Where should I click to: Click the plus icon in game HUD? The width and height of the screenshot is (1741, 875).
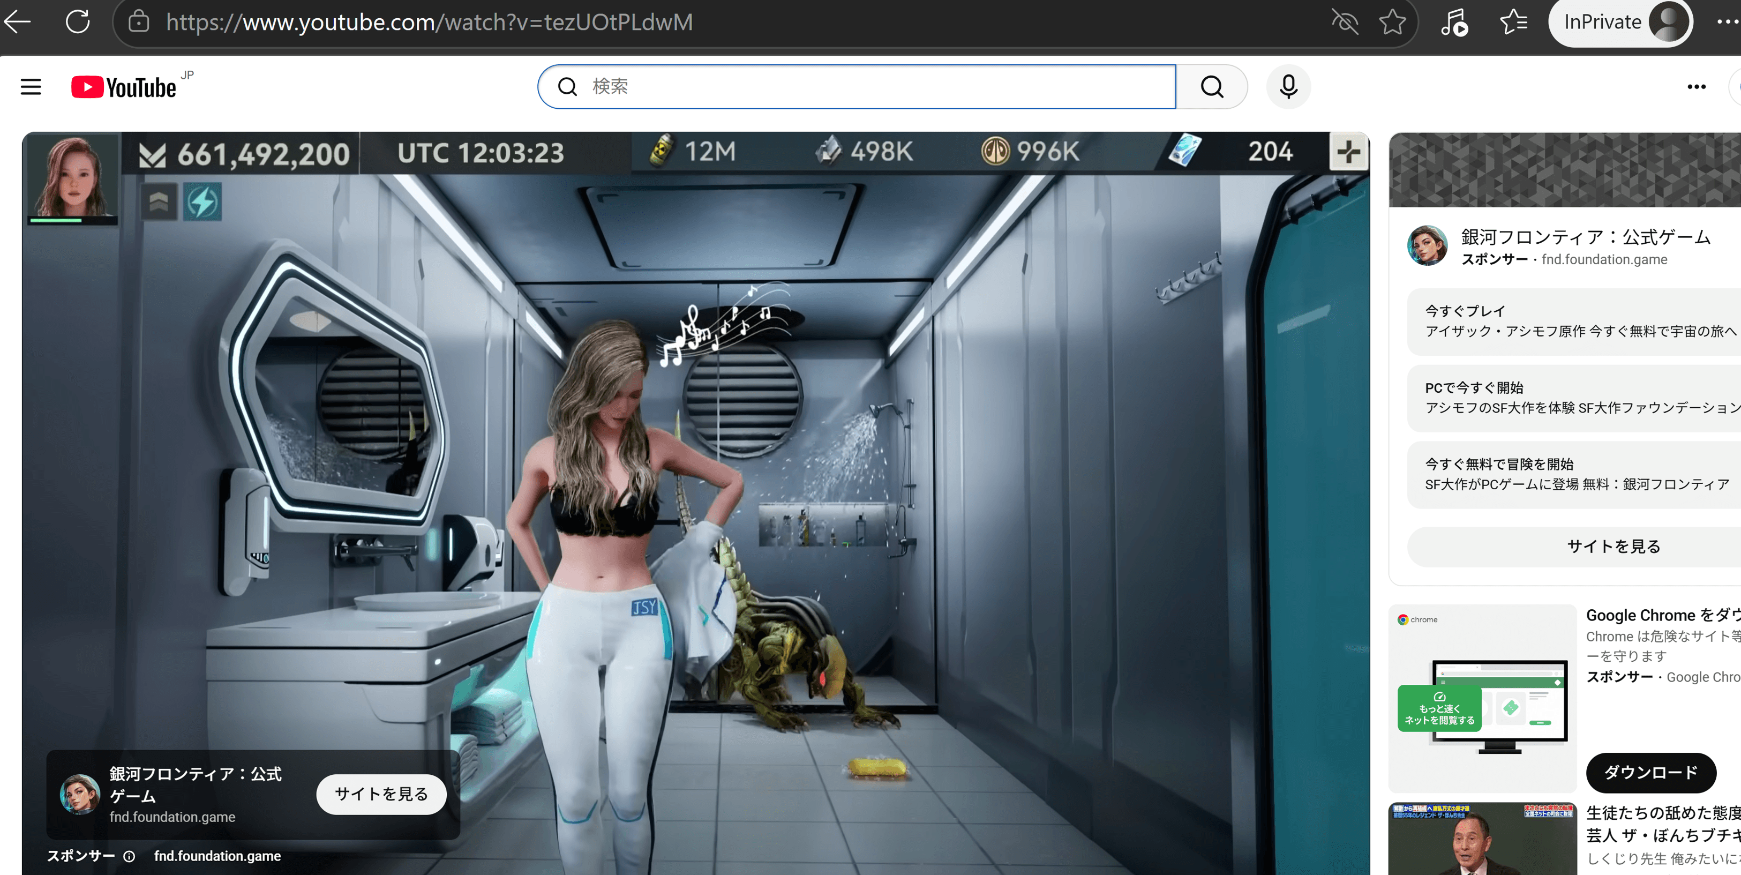point(1348,152)
